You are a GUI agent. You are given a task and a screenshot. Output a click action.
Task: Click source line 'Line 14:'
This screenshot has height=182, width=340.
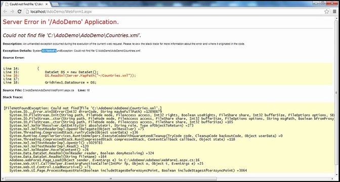11,69
